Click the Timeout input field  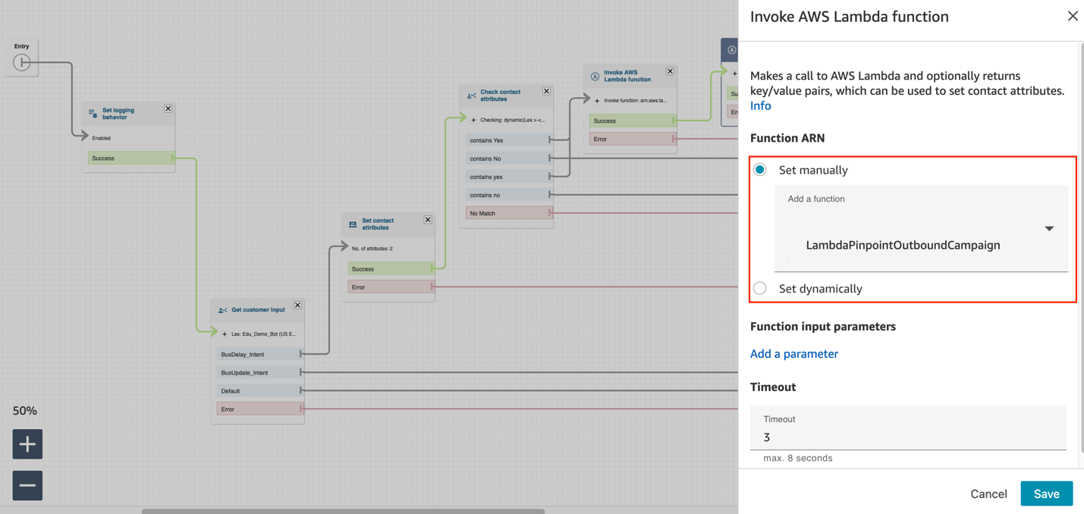coord(908,428)
